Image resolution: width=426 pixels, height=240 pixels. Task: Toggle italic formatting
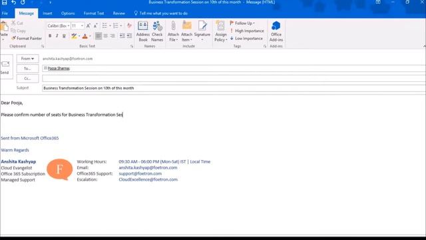(57, 36)
